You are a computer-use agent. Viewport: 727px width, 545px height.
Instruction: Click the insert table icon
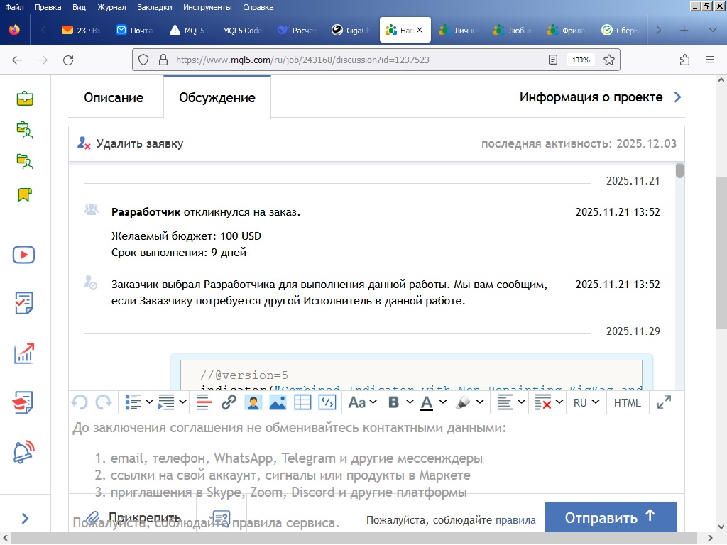coord(302,402)
